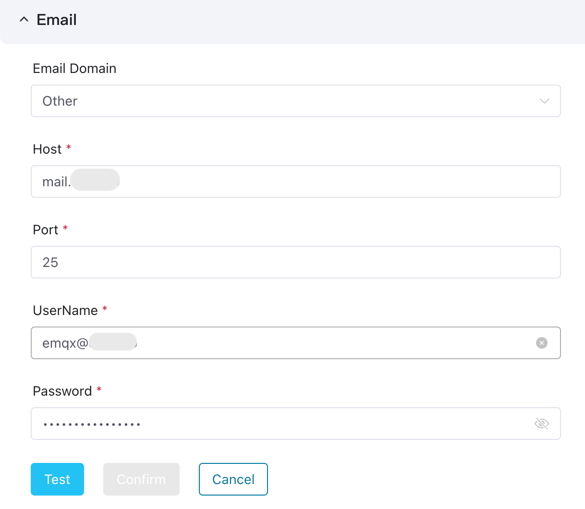
Task: Click the red asterisk beside Password
Action: [x=99, y=389]
